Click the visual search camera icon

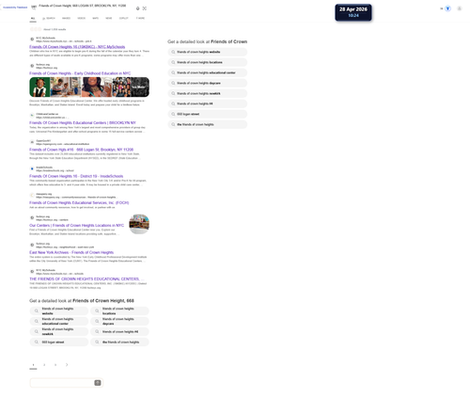(145, 8)
